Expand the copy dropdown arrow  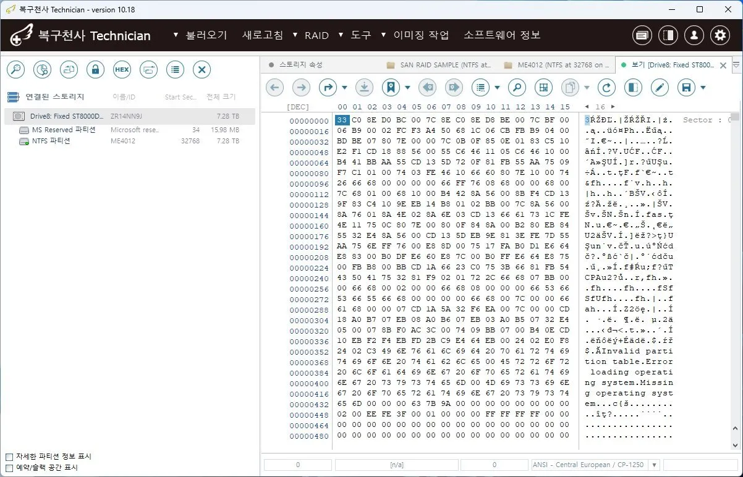click(587, 88)
